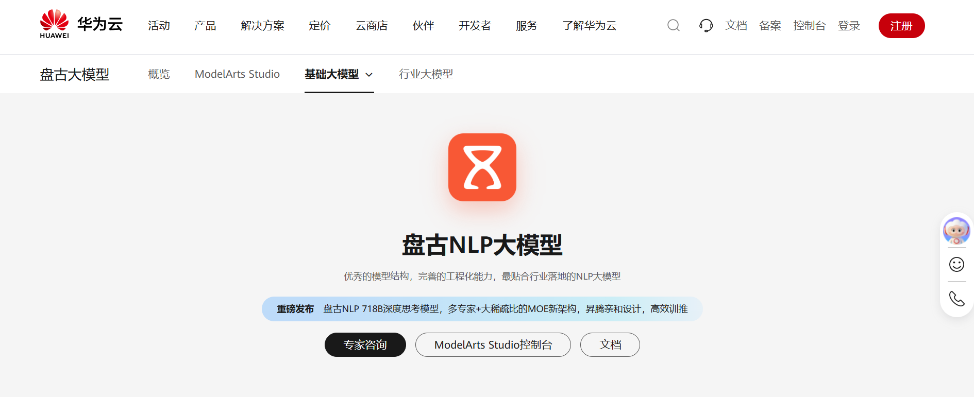Click the outlined 文档 button
Image resolution: width=974 pixels, height=397 pixels.
[610, 344]
